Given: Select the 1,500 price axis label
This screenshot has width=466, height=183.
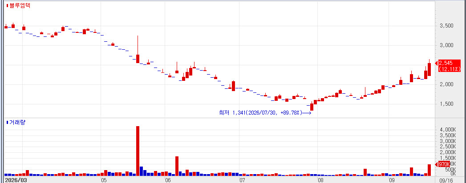Looking at the screenshot, I should [x=446, y=104].
